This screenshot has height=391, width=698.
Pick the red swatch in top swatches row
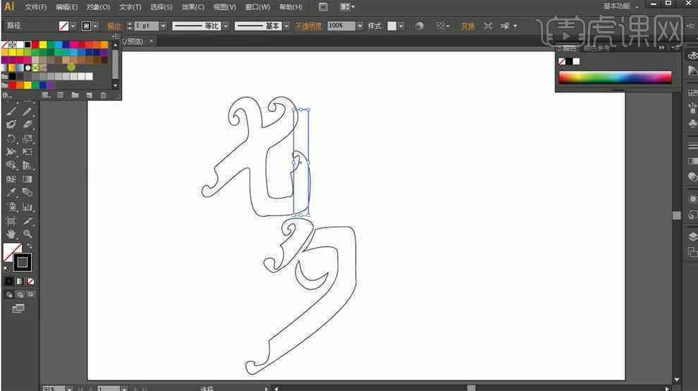(35, 44)
